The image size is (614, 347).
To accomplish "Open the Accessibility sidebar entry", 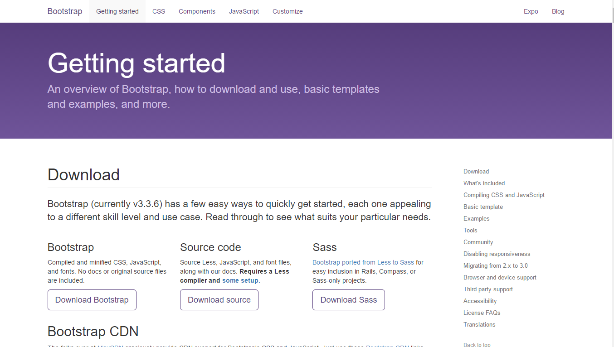I will click(x=480, y=301).
